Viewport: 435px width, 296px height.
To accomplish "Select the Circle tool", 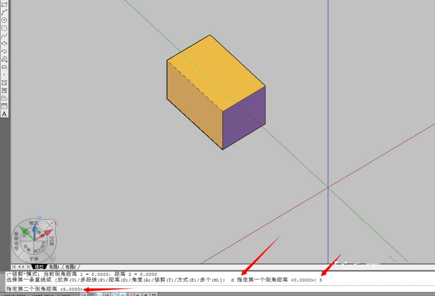I will pyautogui.click(x=5, y=19).
